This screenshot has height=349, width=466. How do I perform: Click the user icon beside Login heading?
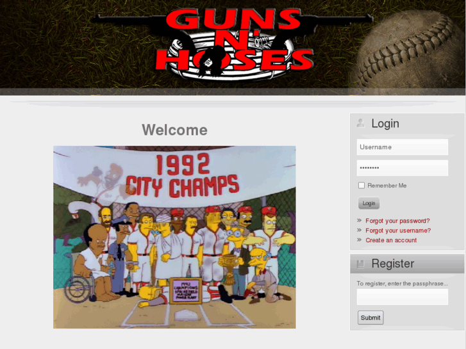(x=360, y=123)
